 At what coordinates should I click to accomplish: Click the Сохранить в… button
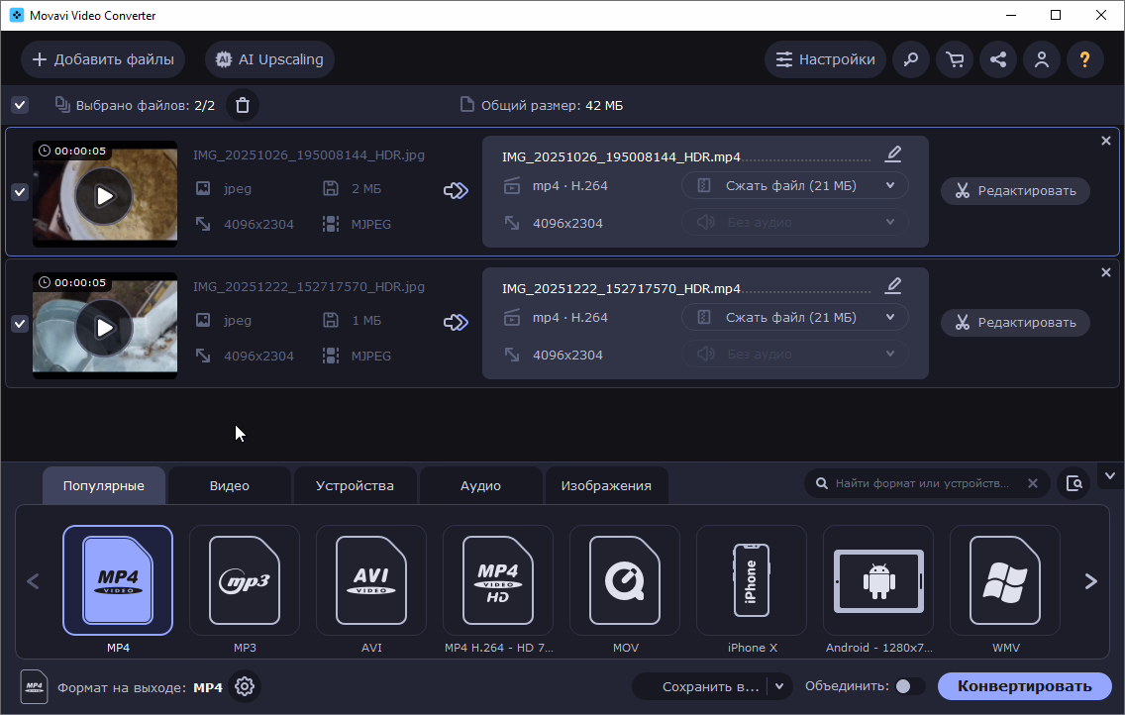pyautogui.click(x=700, y=686)
